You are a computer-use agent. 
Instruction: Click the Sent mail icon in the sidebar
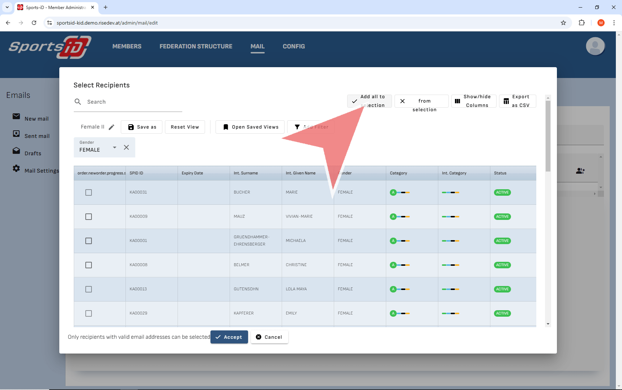pos(16,134)
